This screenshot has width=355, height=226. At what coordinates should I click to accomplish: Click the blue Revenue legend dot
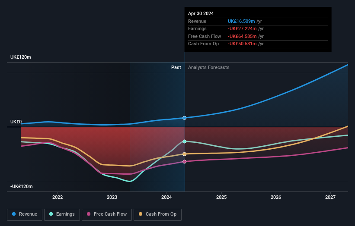click(14, 214)
